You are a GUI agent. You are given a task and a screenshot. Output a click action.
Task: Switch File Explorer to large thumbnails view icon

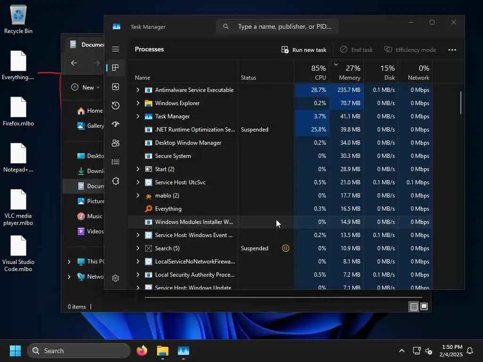(x=424, y=306)
